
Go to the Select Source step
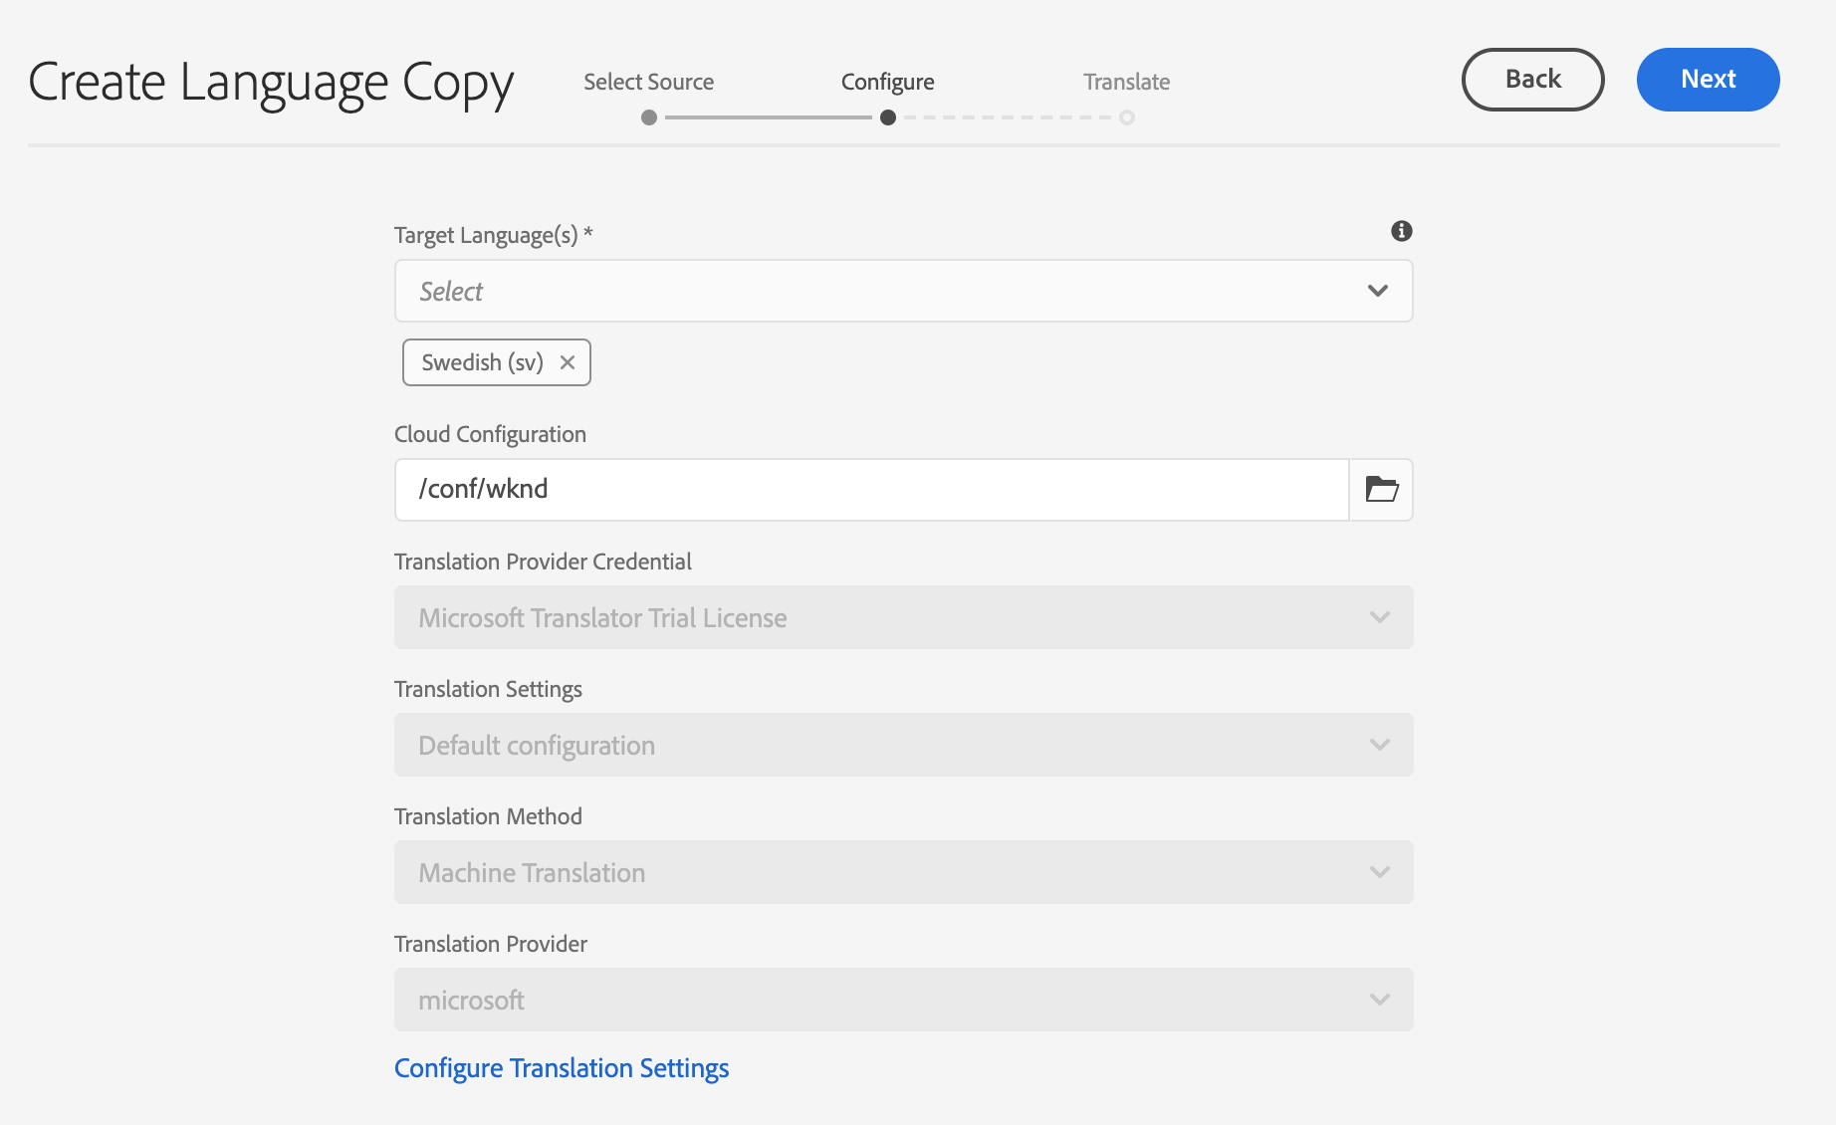pos(648,82)
